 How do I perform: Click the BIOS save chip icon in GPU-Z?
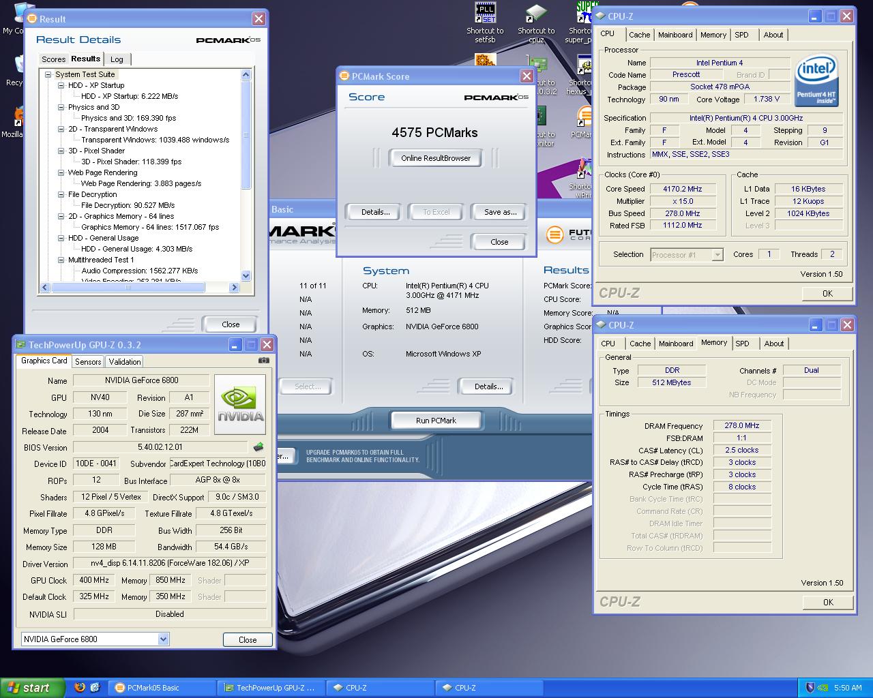click(x=258, y=447)
